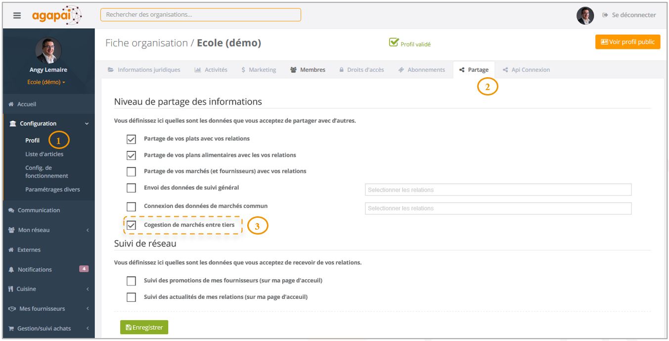Open Profil under Configuration
This screenshot has width=669, height=341.
(x=33, y=141)
